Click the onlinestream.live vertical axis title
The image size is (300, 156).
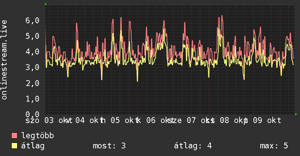click(x=4, y=60)
